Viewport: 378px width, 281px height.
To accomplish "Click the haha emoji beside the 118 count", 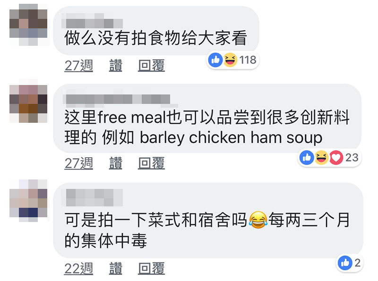I will point(230,60).
